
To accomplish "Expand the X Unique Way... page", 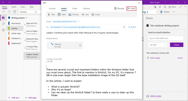I will [x=25, y=48].
